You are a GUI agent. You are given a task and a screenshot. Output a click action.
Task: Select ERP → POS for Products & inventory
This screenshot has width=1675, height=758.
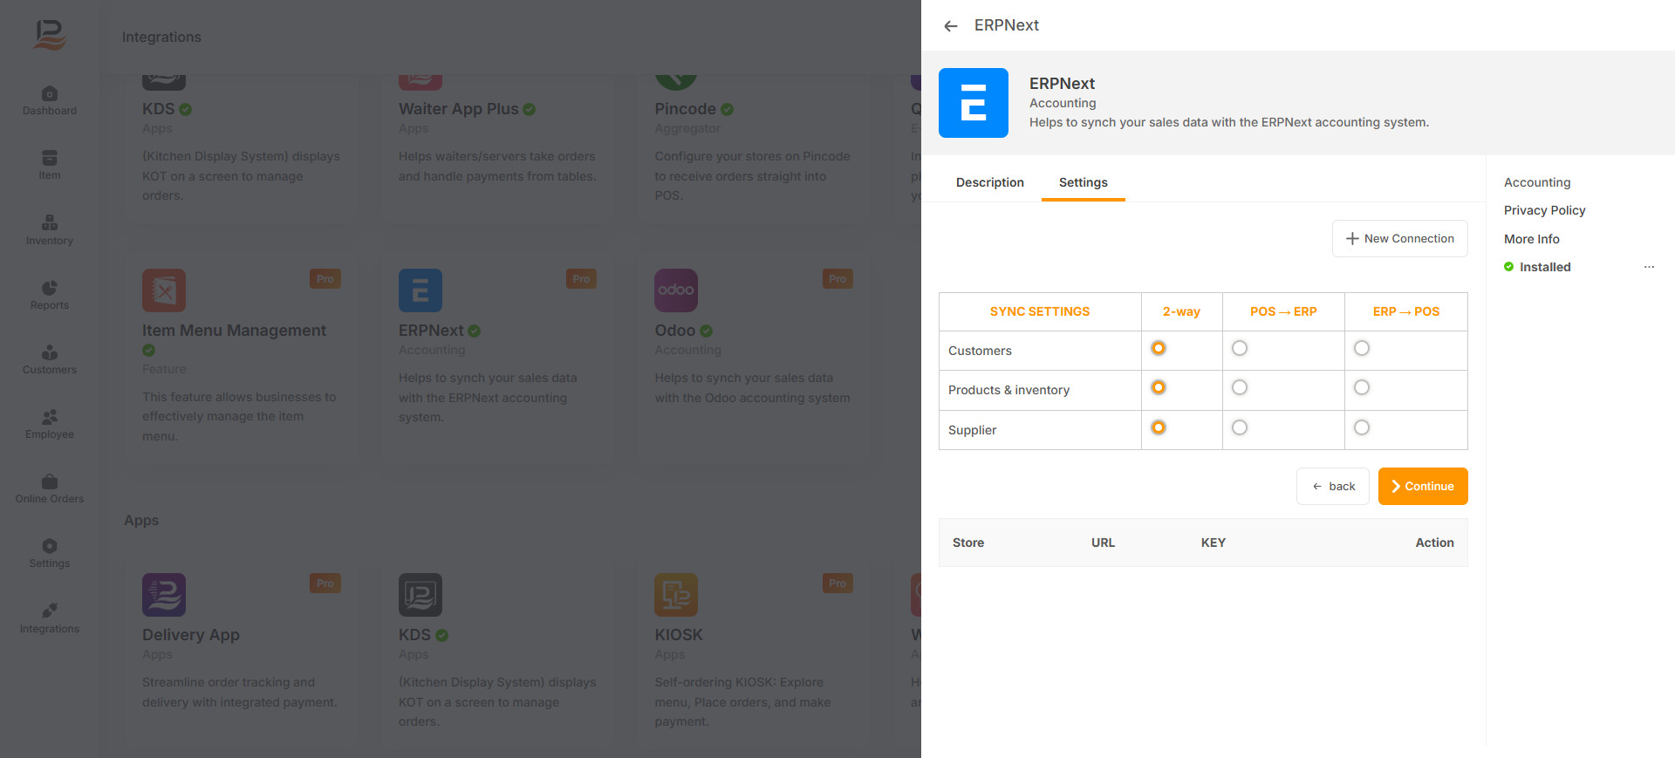(1361, 388)
